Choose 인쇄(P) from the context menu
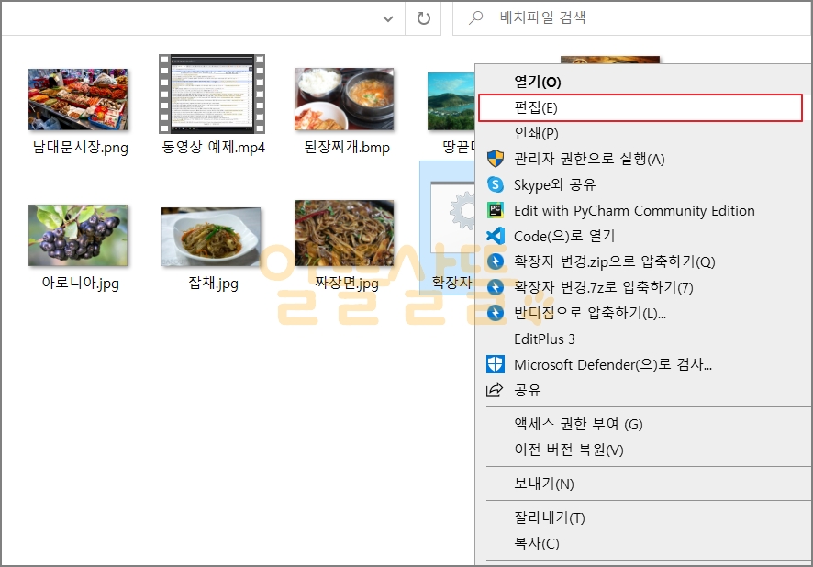This screenshot has width=813, height=567. [x=643, y=133]
